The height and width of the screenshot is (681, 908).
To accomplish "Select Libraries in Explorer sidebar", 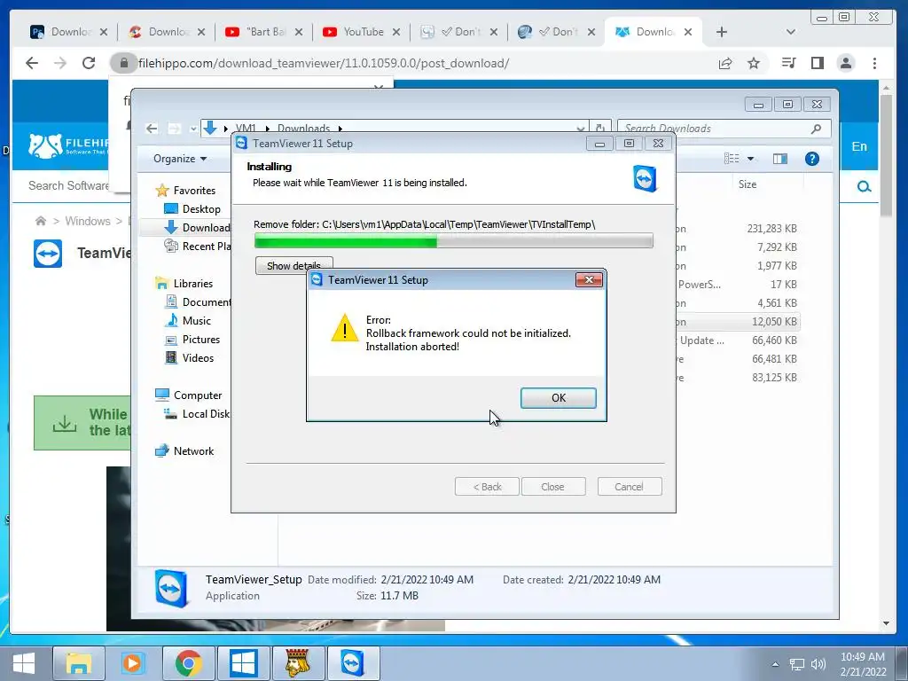I will tap(184, 283).
